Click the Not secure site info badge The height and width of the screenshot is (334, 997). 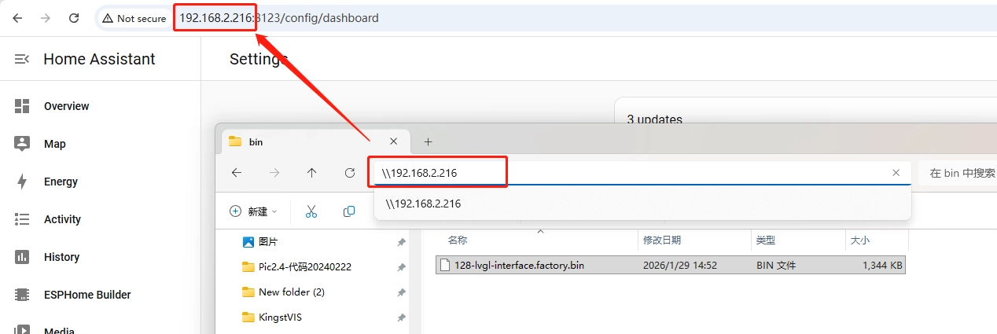coord(134,18)
